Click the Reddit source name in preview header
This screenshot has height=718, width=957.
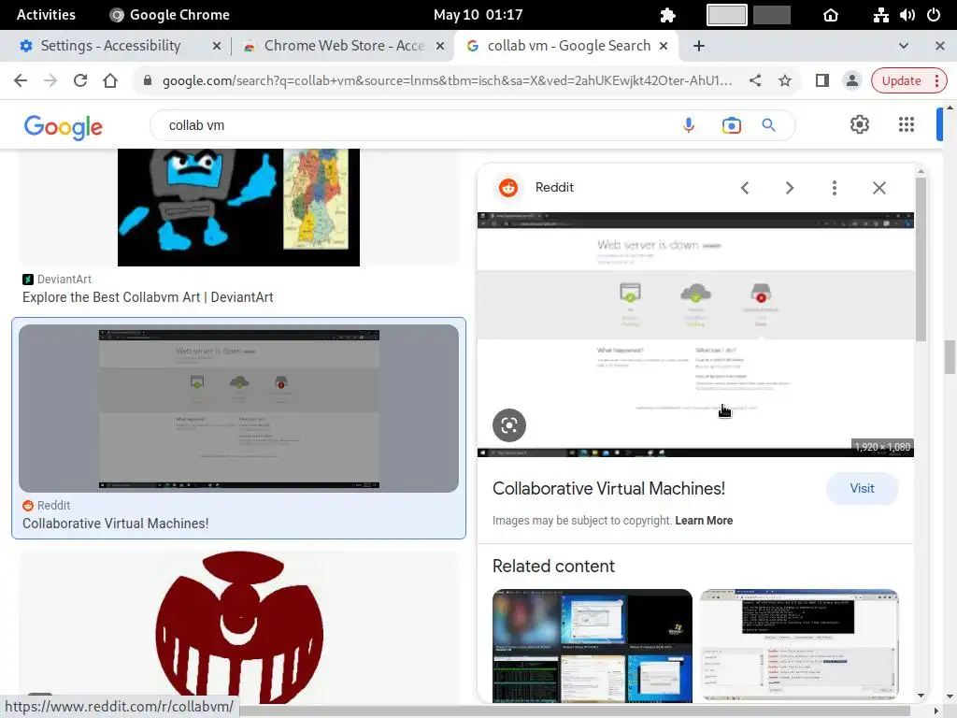(x=554, y=187)
